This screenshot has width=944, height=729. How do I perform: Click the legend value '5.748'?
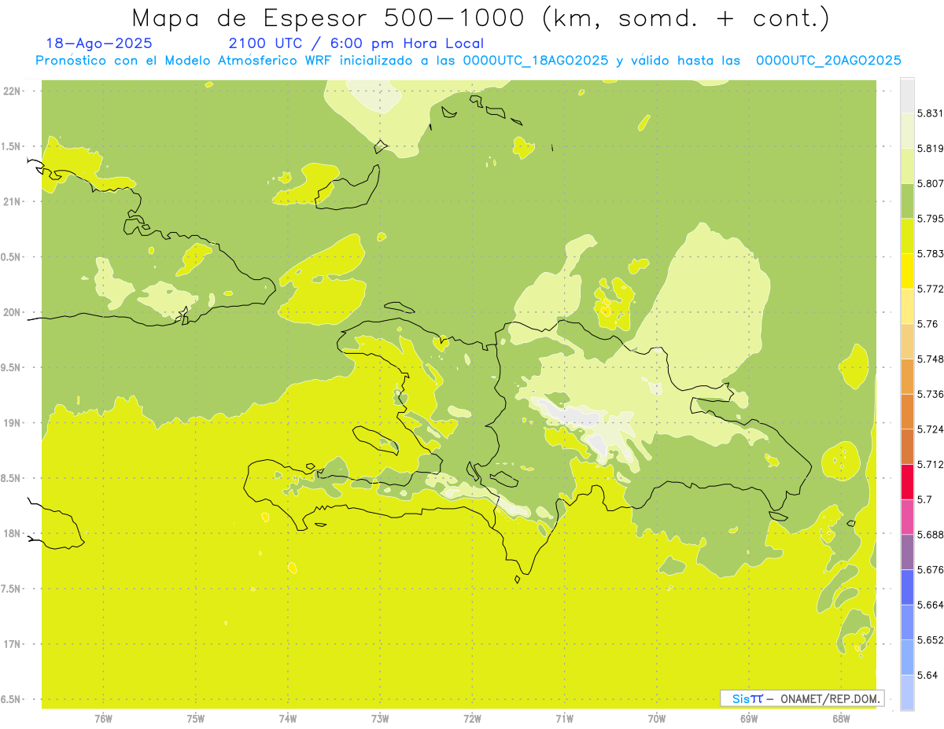point(930,359)
